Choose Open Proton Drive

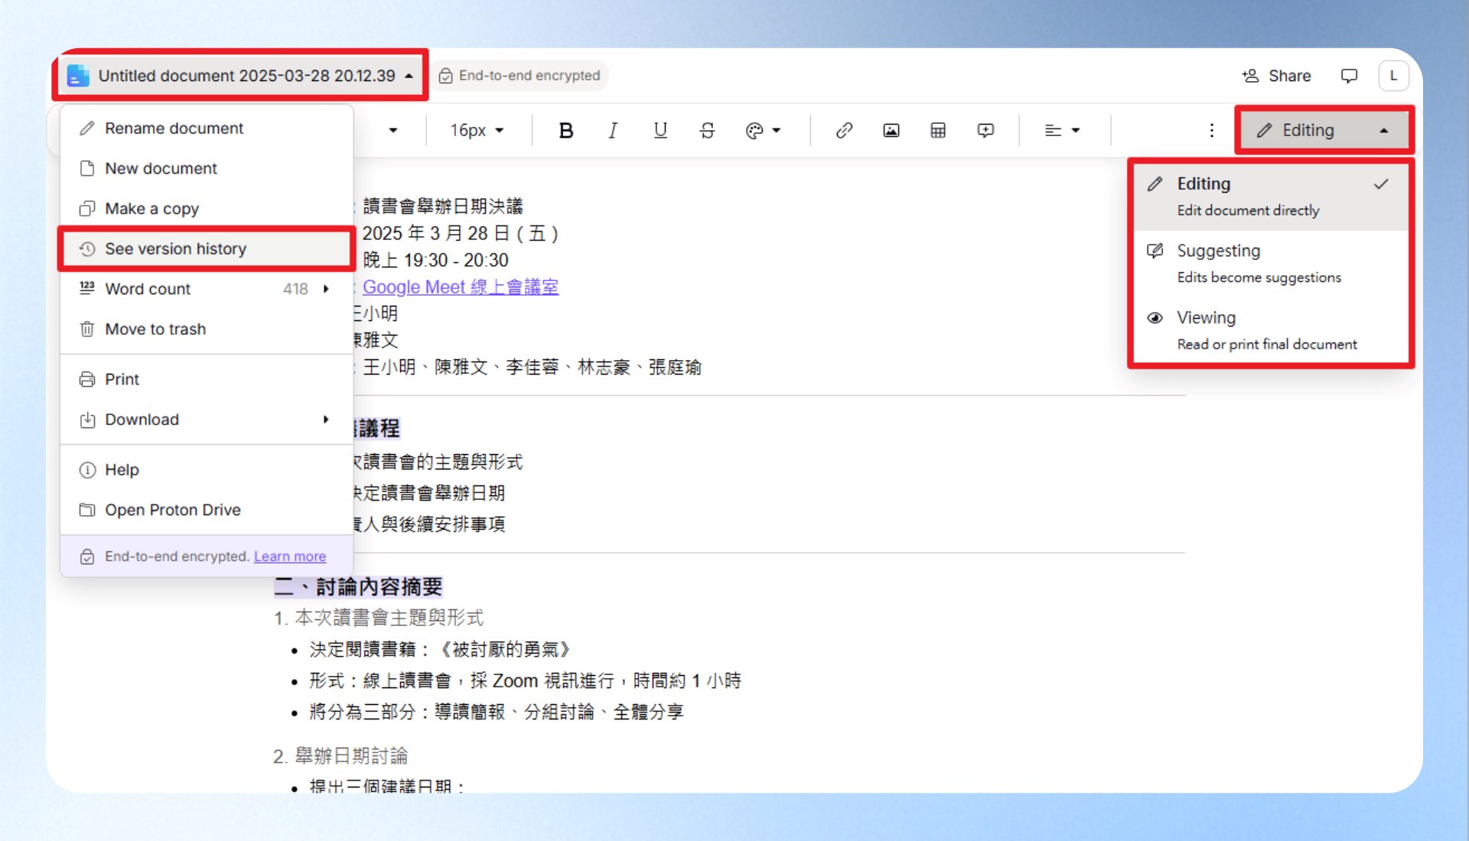[207, 510]
